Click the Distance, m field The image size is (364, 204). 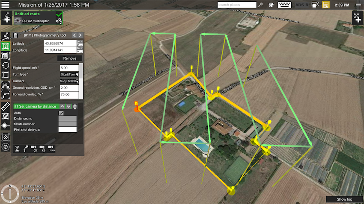pyautogui.click(x=67, y=118)
